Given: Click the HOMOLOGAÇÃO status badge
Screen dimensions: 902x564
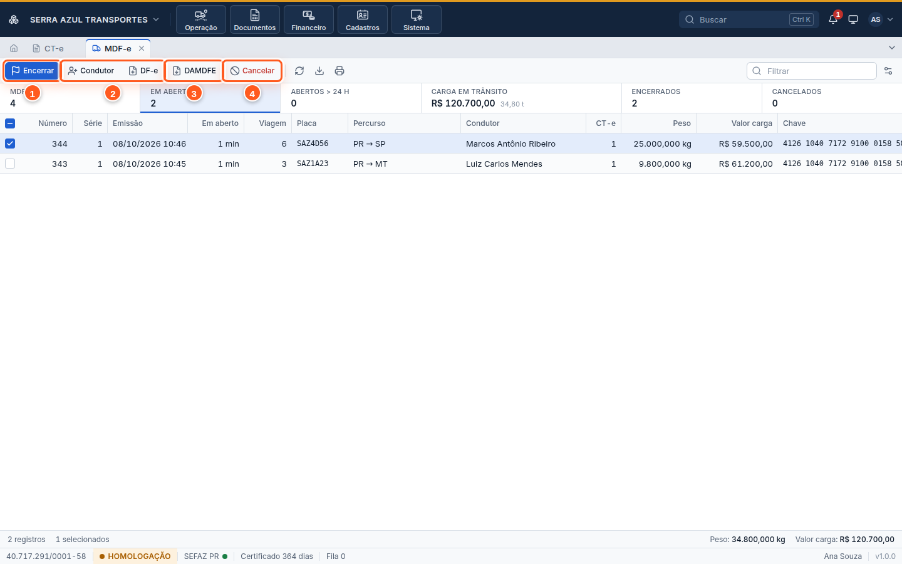Looking at the screenshot, I should click(x=135, y=556).
